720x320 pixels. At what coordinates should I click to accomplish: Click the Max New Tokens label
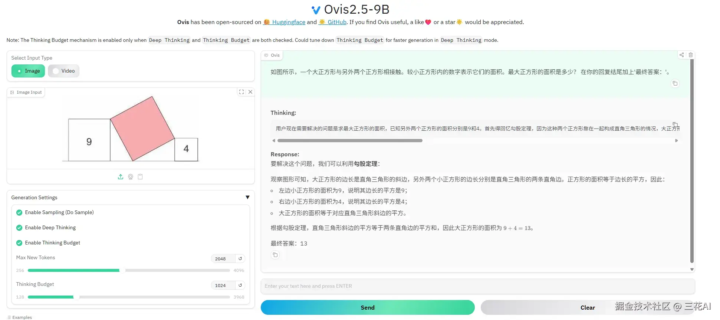point(36,257)
